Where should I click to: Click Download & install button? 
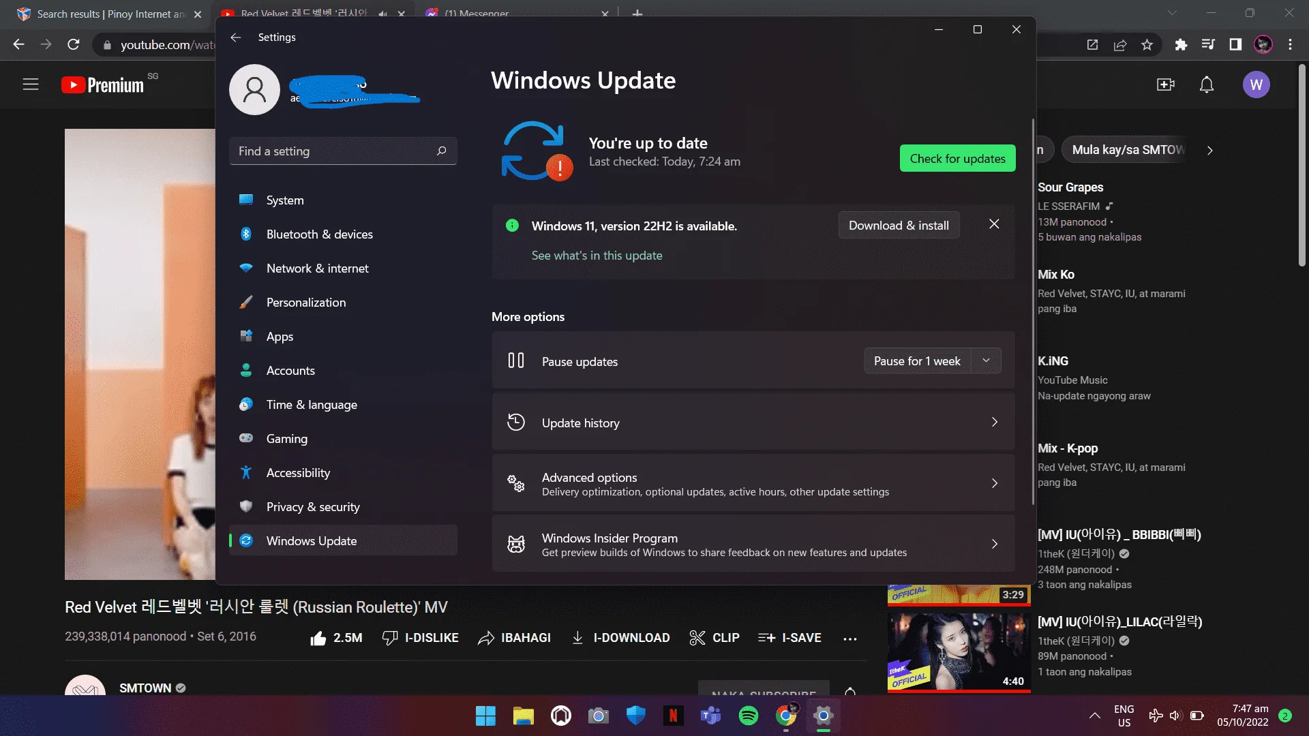coord(899,226)
